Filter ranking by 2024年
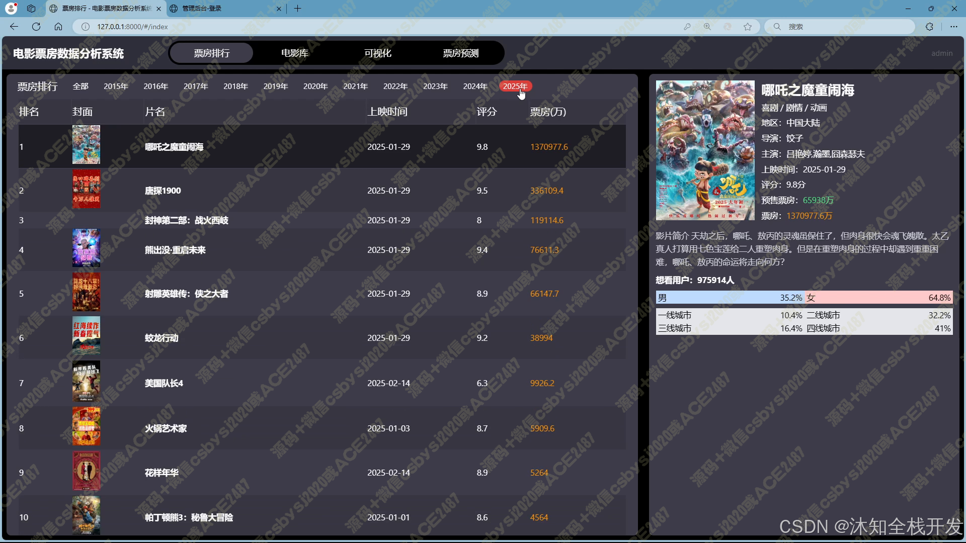Screen dimensions: 966x543 [x=475, y=86]
